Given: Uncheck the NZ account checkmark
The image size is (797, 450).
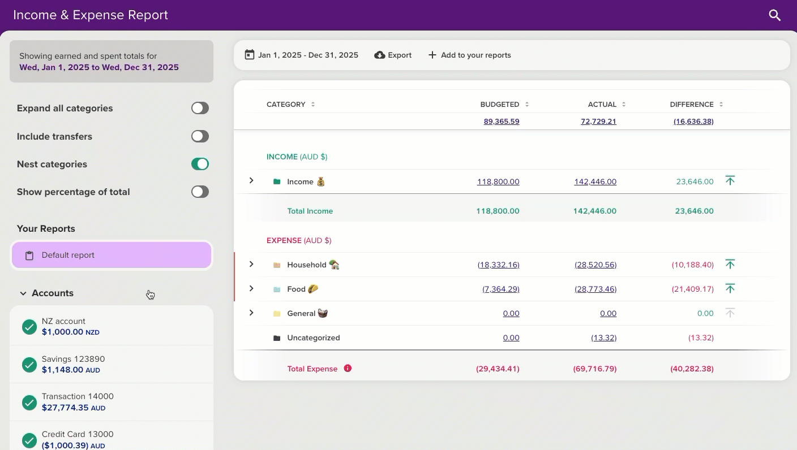Looking at the screenshot, I should pyautogui.click(x=29, y=327).
